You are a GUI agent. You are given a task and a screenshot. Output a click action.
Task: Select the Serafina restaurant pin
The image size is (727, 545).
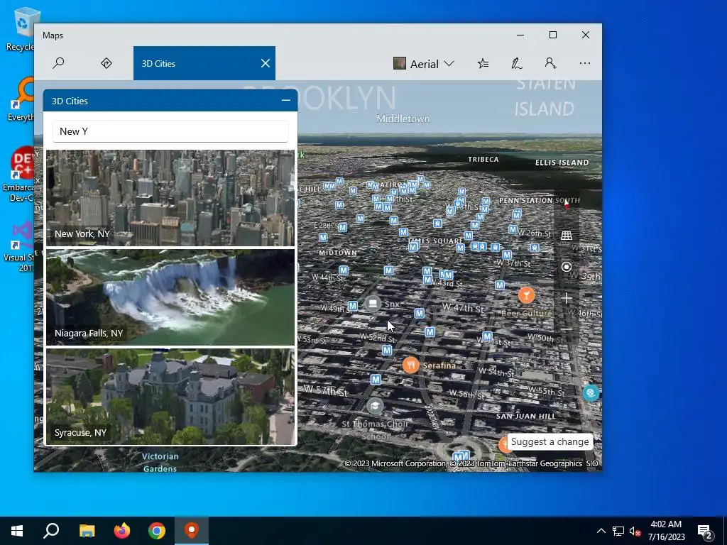click(411, 365)
